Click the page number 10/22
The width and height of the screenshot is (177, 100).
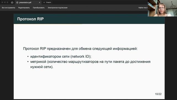tap(158, 94)
